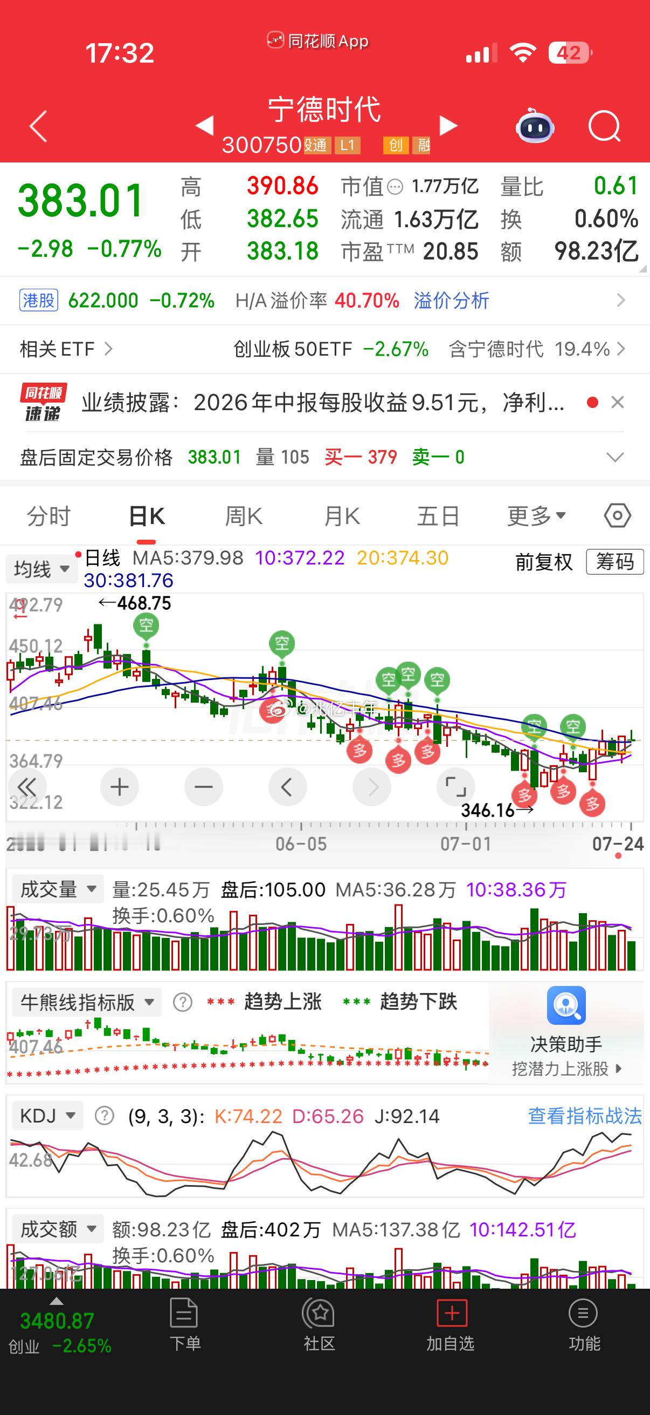Read the 业绩披露 news headline
Screen dimensions: 650x1415
click(323, 403)
